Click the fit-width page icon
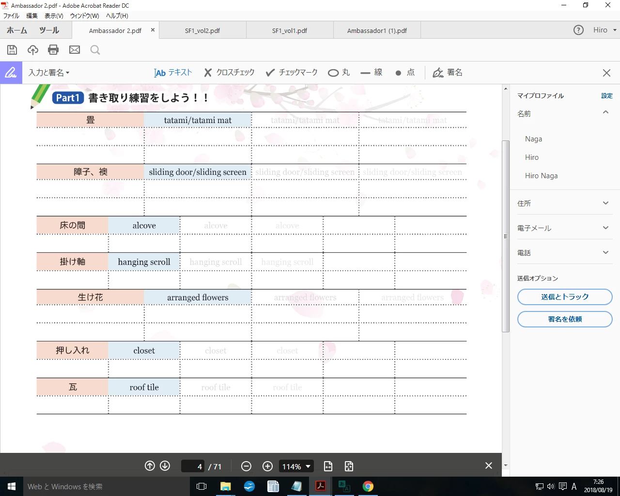 [328, 466]
